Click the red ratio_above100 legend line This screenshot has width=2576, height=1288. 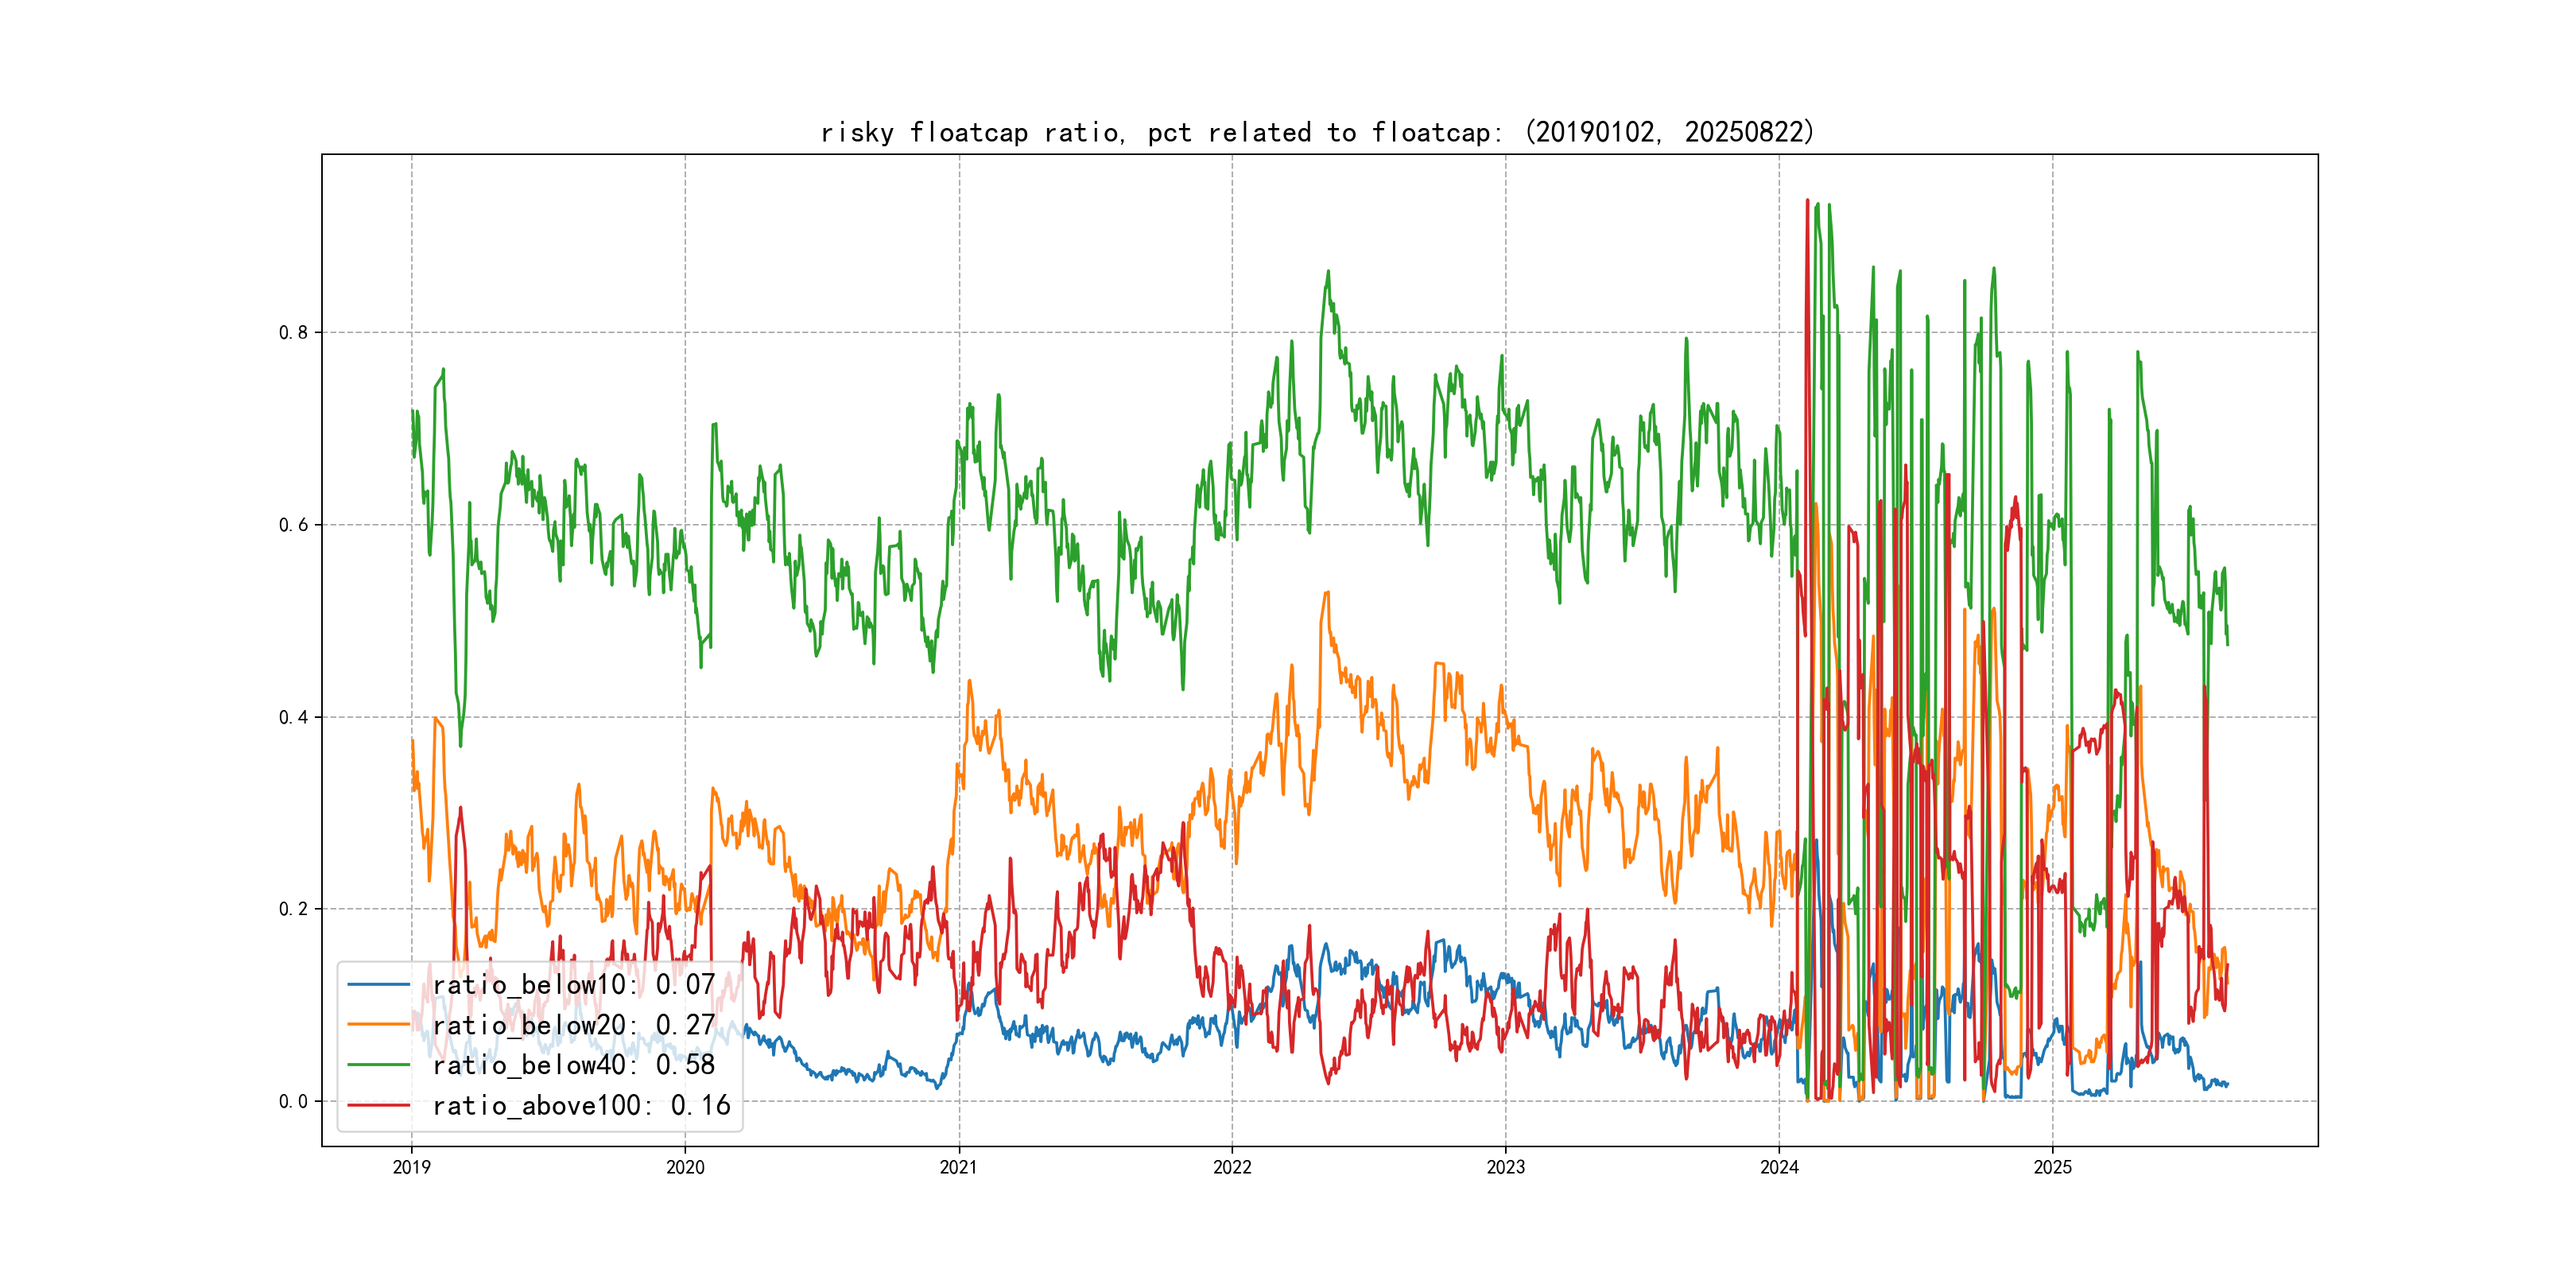[378, 1105]
